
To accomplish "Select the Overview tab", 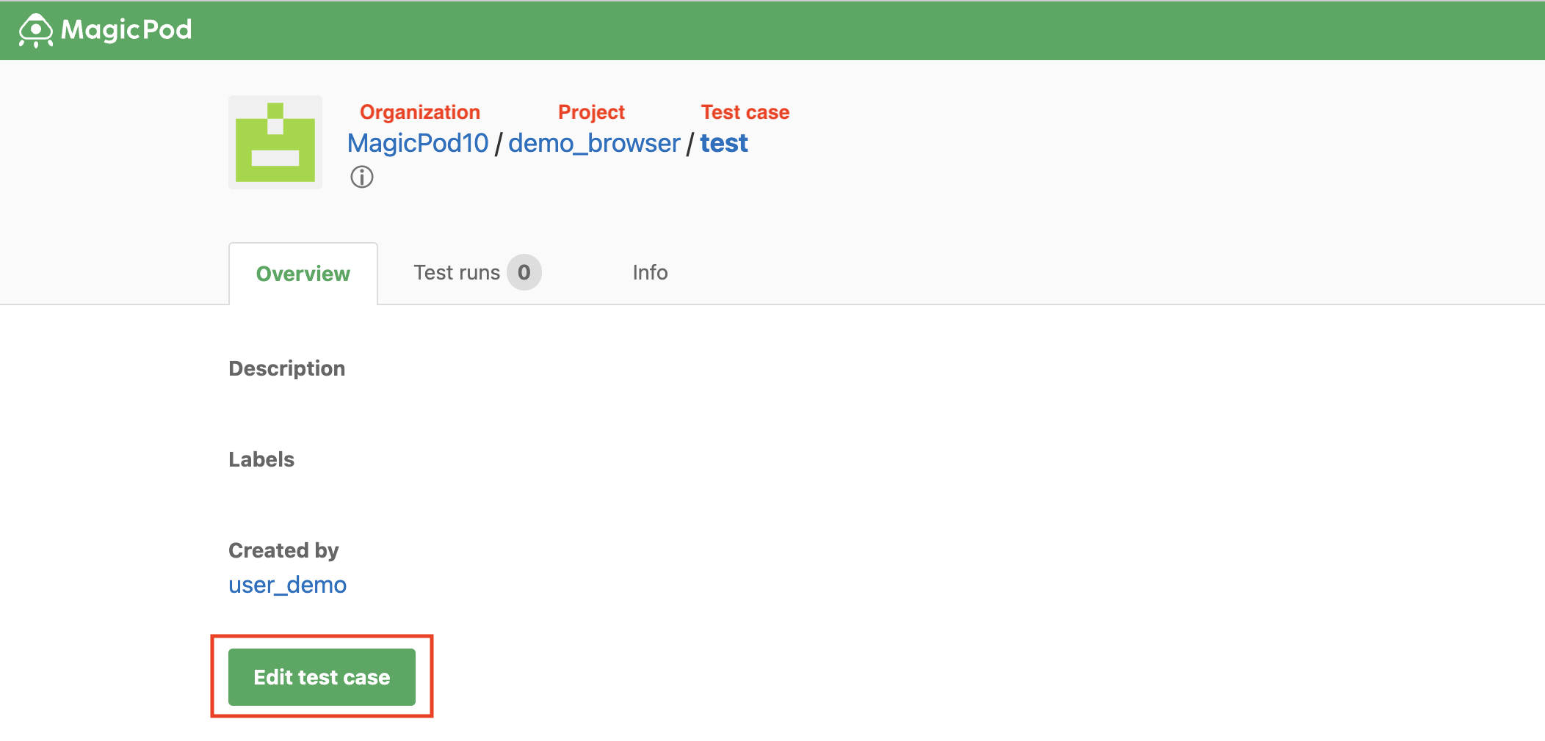I will [x=303, y=274].
